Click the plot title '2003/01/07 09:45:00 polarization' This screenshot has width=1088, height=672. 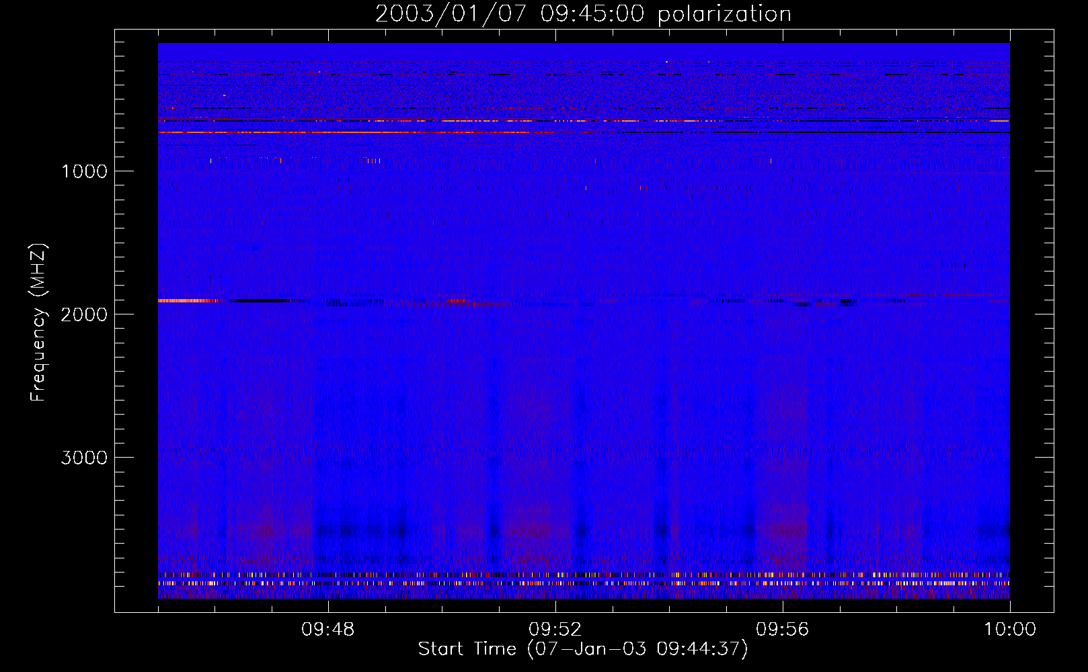tap(583, 14)
